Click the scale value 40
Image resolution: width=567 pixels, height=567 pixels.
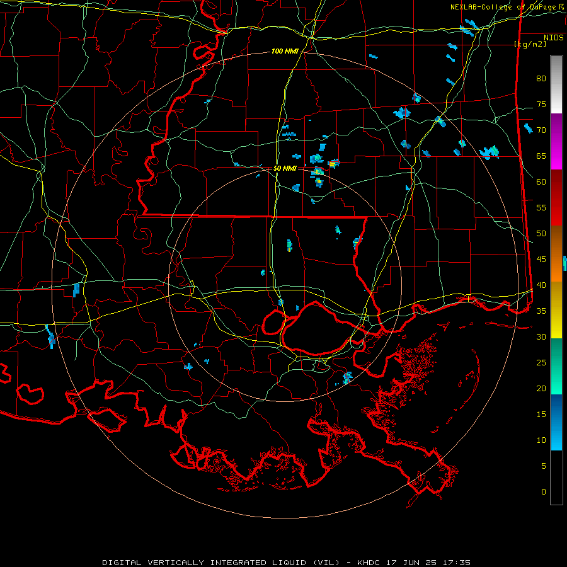coord(541,285)
